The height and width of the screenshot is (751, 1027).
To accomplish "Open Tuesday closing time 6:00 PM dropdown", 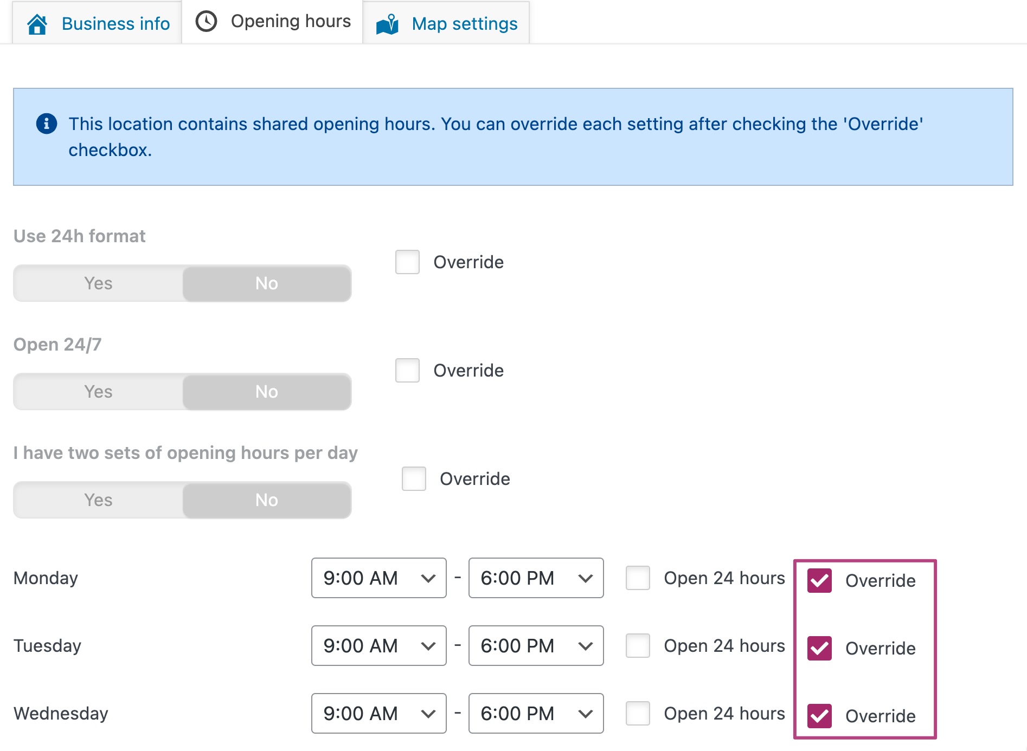I will click(x=536, y=646).
